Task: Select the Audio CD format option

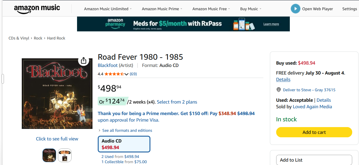Action: [x=124, y=144]
